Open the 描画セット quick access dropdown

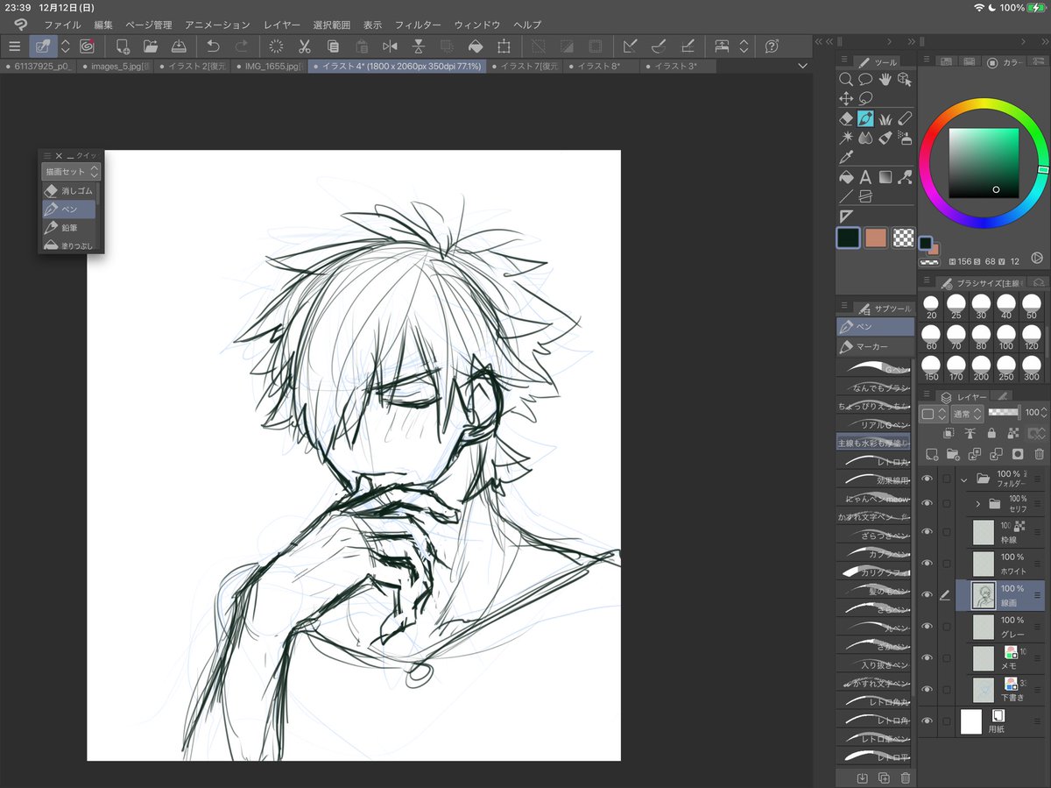point(71,172)
